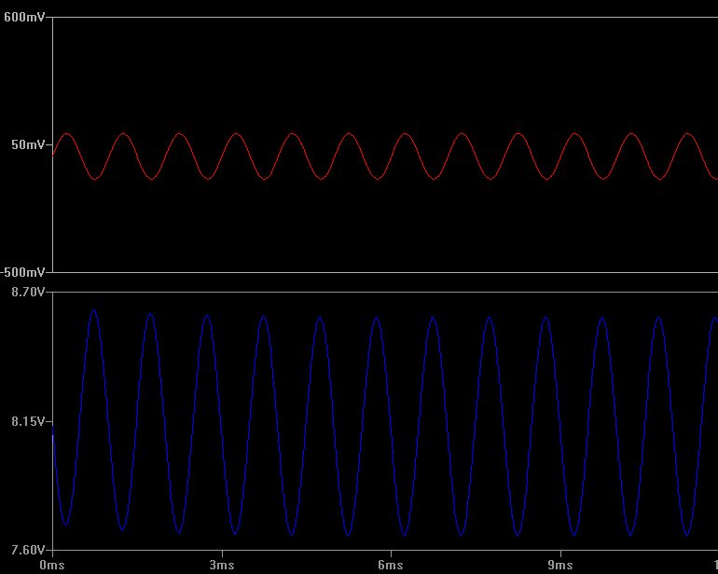Select the first trough of the blue waveform
This screenshot has height=574, width=718.
(65, 524)
